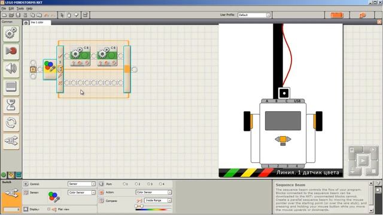Click the Cut toolbar icon
This screenshot has height=215, width=383.
(25, 15)
